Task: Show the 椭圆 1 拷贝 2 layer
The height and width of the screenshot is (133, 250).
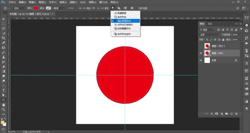Action: (x=201, y=46)
